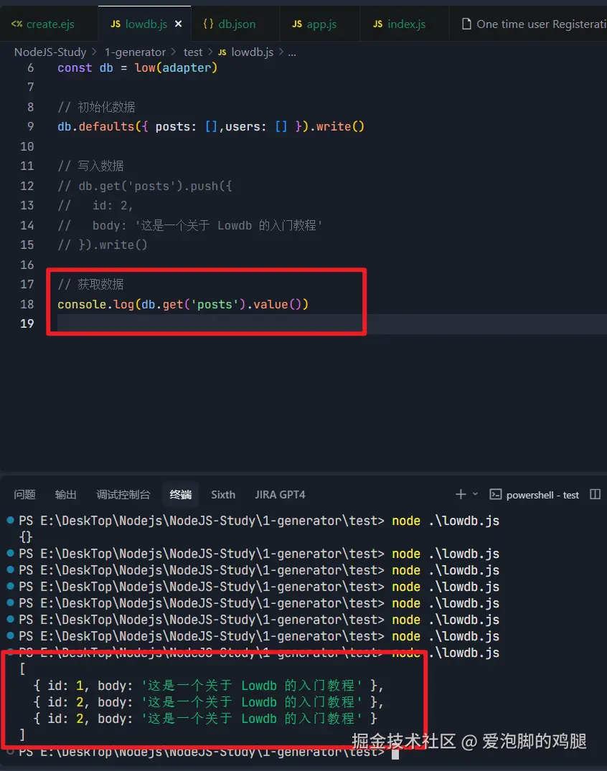Open the Sixth panel tab
607x771 pixels.
tap(223, 495)
